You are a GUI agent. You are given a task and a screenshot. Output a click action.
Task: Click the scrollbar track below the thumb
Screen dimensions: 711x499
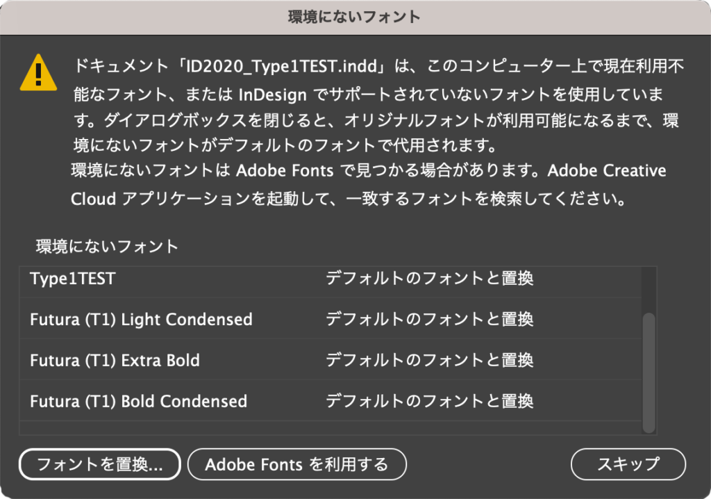[x=649, y=434]
